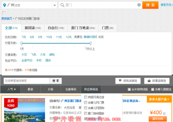Switch to the 厦门当地游(354) tab
The width and height of the screenshot is (173, 122).
(x=83, y=28)
